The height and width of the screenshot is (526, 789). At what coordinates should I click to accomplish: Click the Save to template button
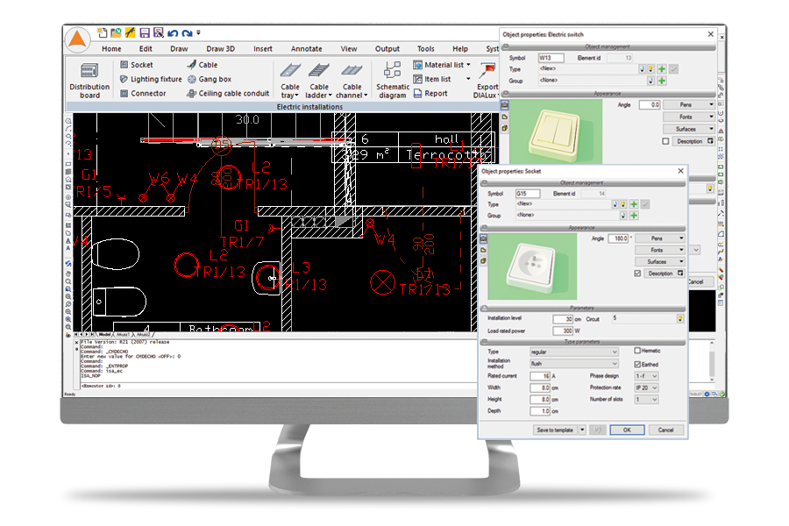click(555, 430)
